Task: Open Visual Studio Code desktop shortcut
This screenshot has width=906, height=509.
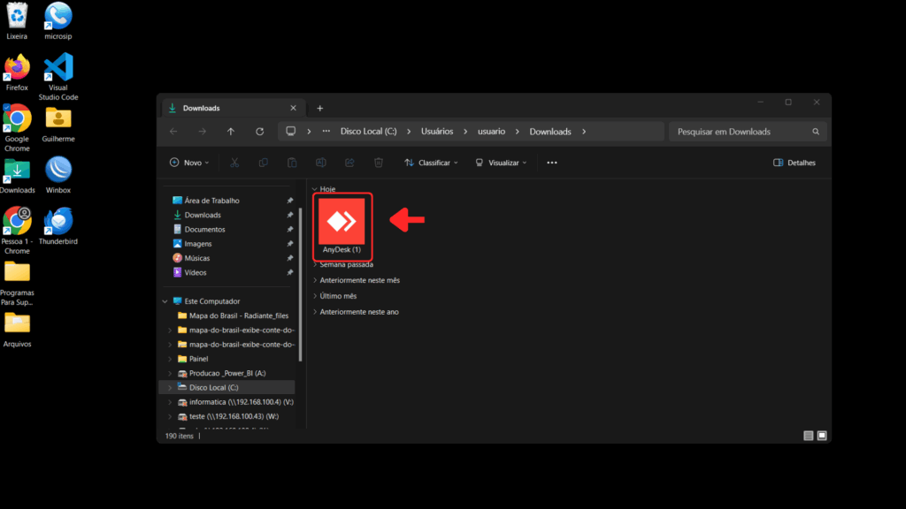Action: pyautogui.click(x=58, y=71)
